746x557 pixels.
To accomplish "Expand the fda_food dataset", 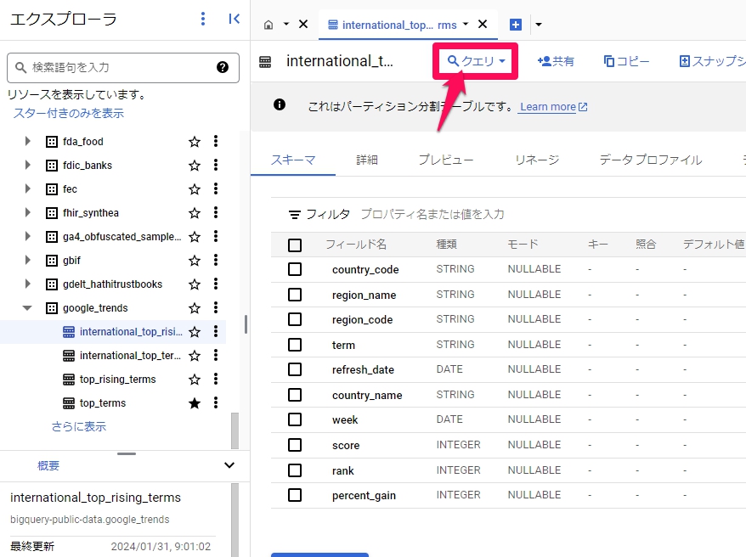I will coord(27,141).
